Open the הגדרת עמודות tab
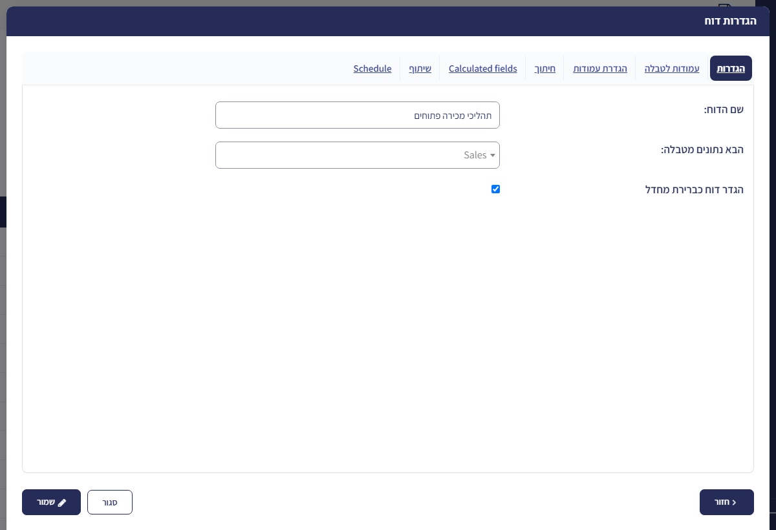776x530 pixels. pos(600,69)
